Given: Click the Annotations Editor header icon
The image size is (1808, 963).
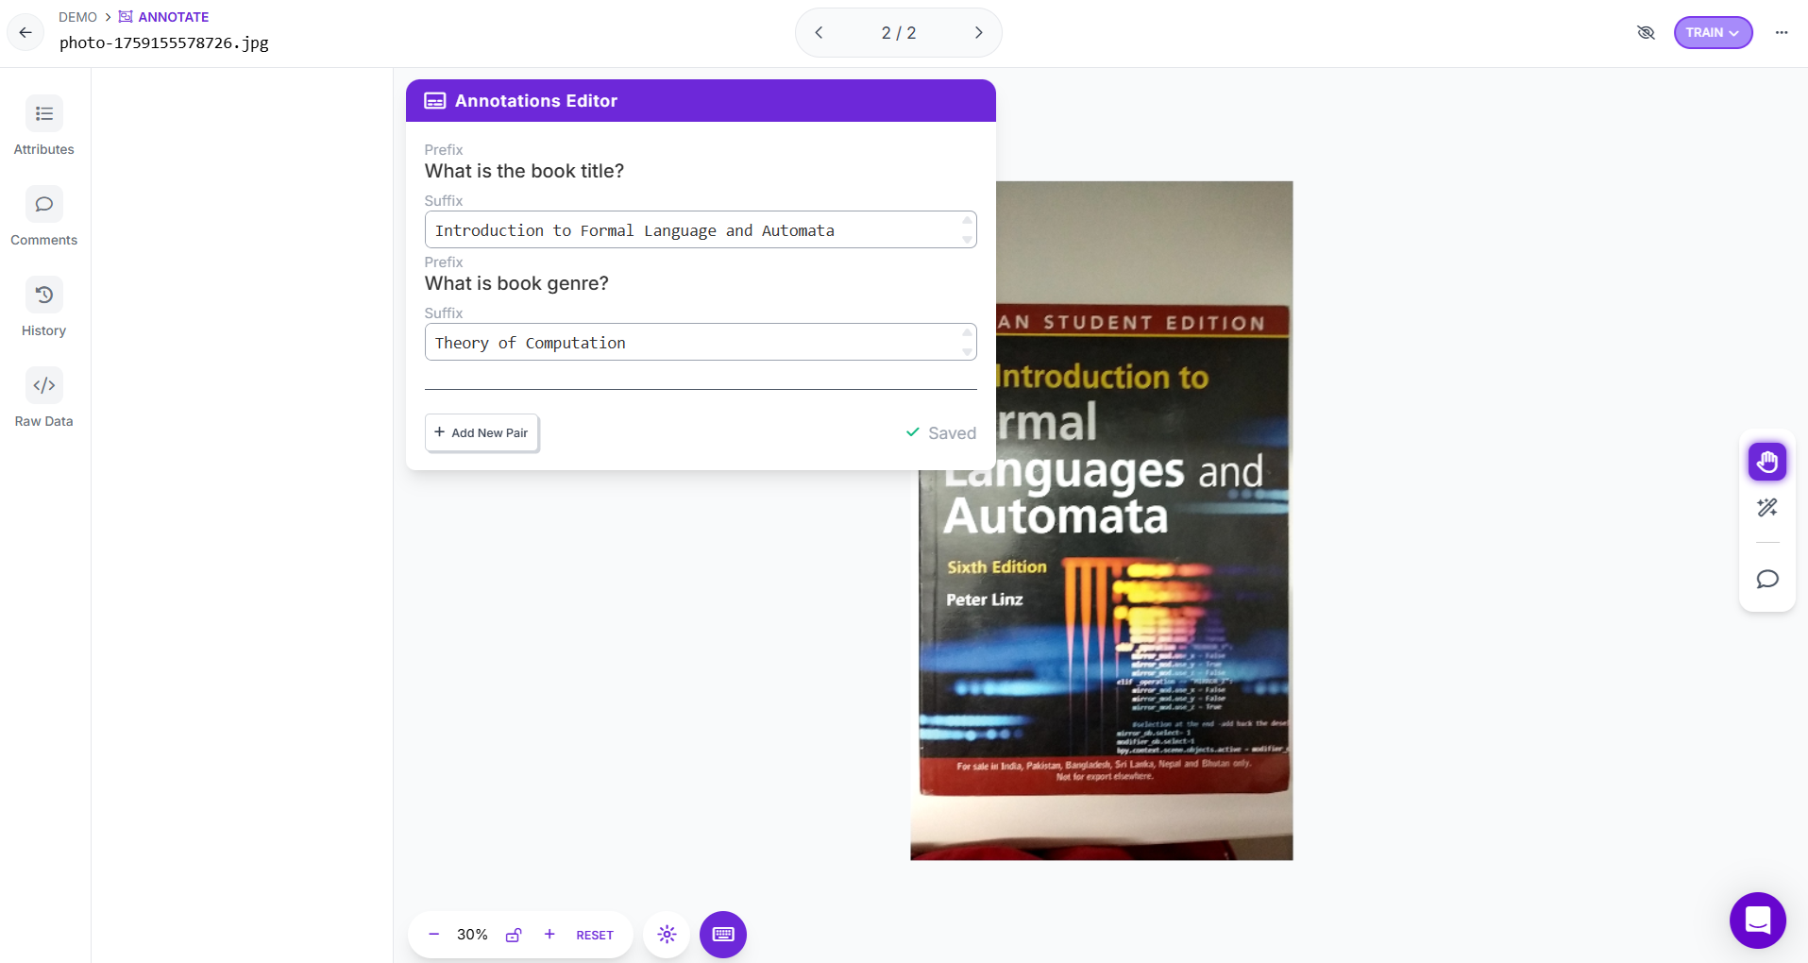Looking at the screenshot, I should coord(435,101).
